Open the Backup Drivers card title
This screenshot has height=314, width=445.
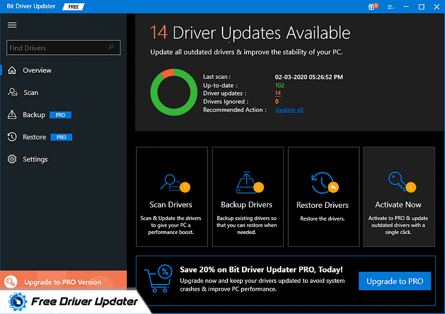[246, 205]
